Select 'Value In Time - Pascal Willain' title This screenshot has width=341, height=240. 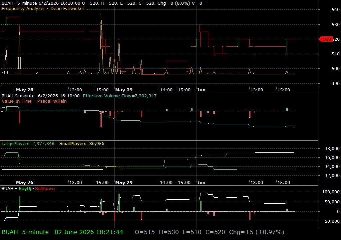tap(34, 101)
